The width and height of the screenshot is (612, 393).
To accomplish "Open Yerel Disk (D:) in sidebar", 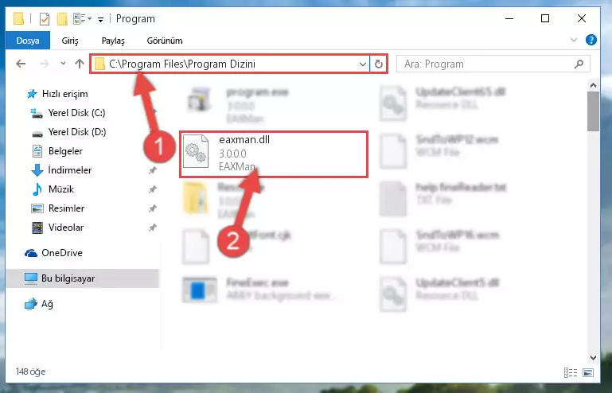I will tap(68, 132).
